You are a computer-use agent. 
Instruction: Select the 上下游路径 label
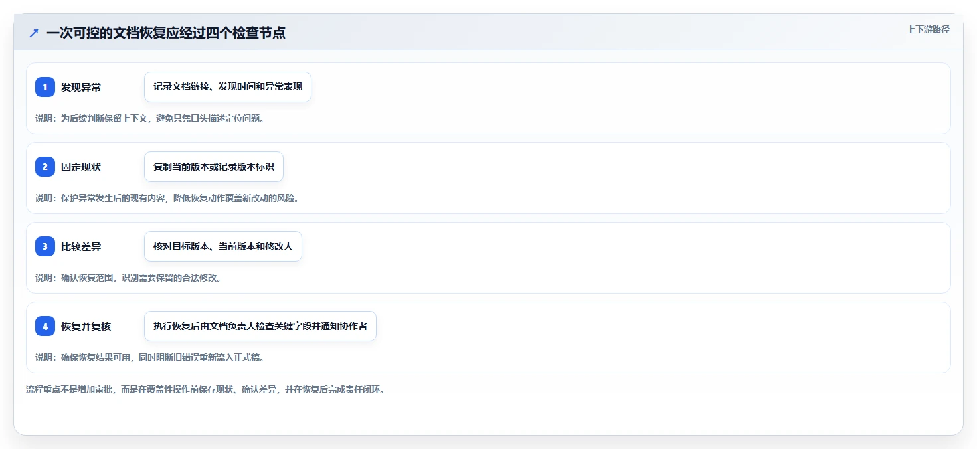coord(928,29)
